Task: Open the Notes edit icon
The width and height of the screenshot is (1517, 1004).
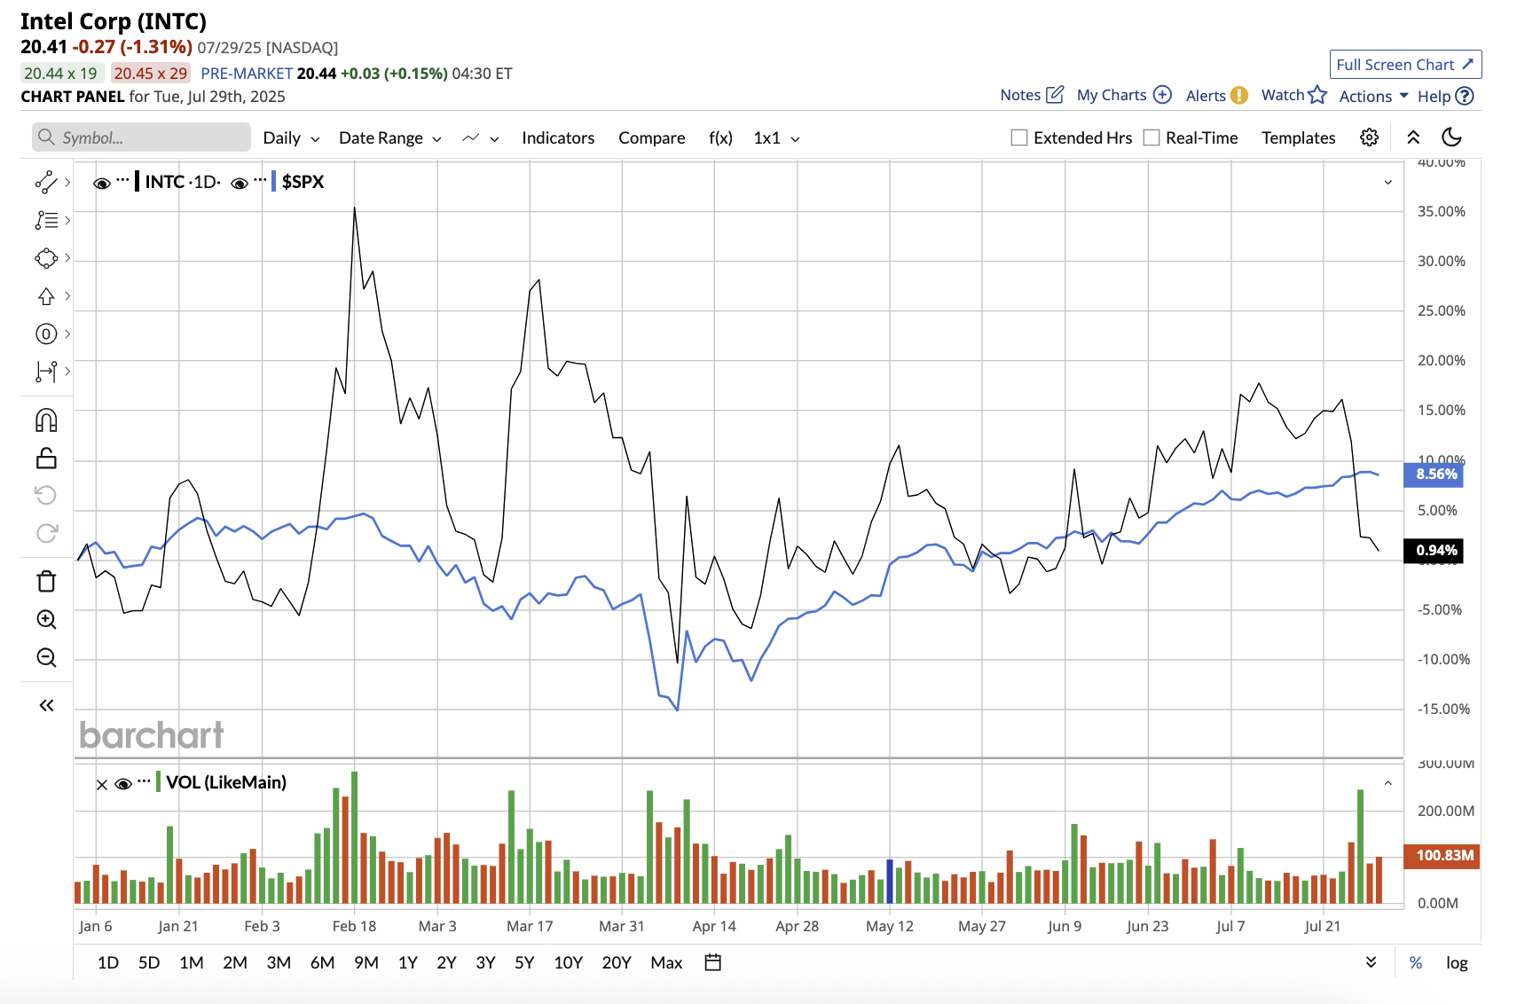Action: tap(1055, 95)
